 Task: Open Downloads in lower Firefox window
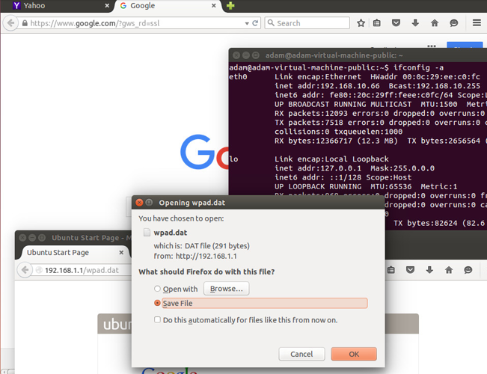(x=429, y=270)
